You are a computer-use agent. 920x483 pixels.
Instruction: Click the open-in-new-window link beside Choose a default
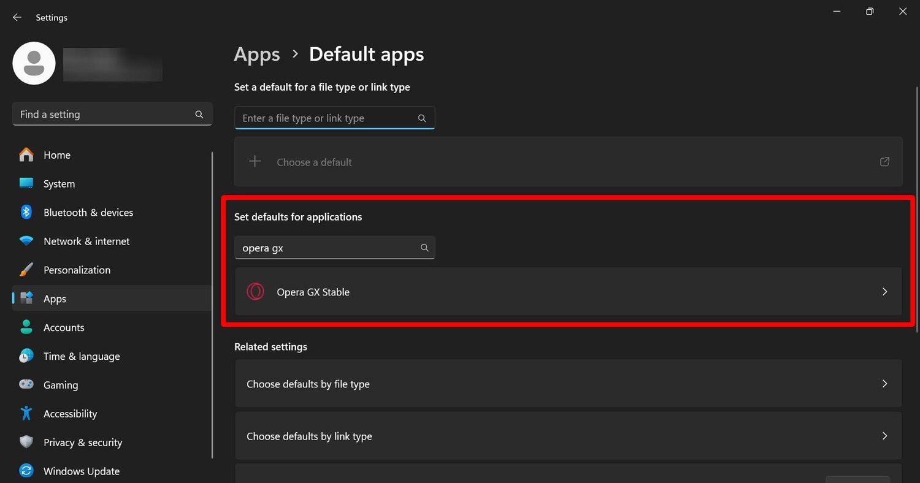(884, 161)
